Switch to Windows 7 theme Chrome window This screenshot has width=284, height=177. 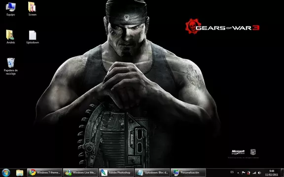click(44, 173)
